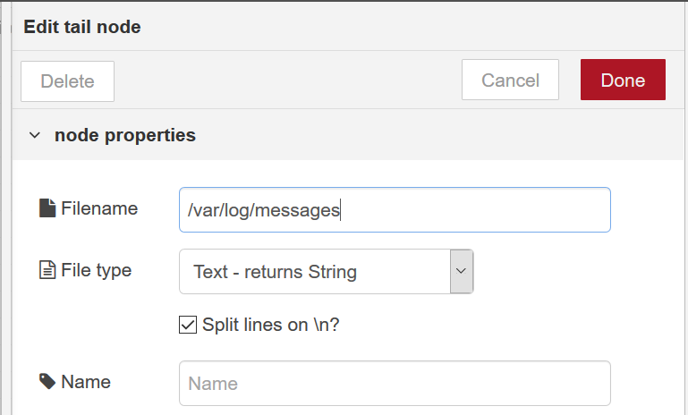
Task: Click the workspace strip left of the edit panel
Action: (x=5, y=207)
